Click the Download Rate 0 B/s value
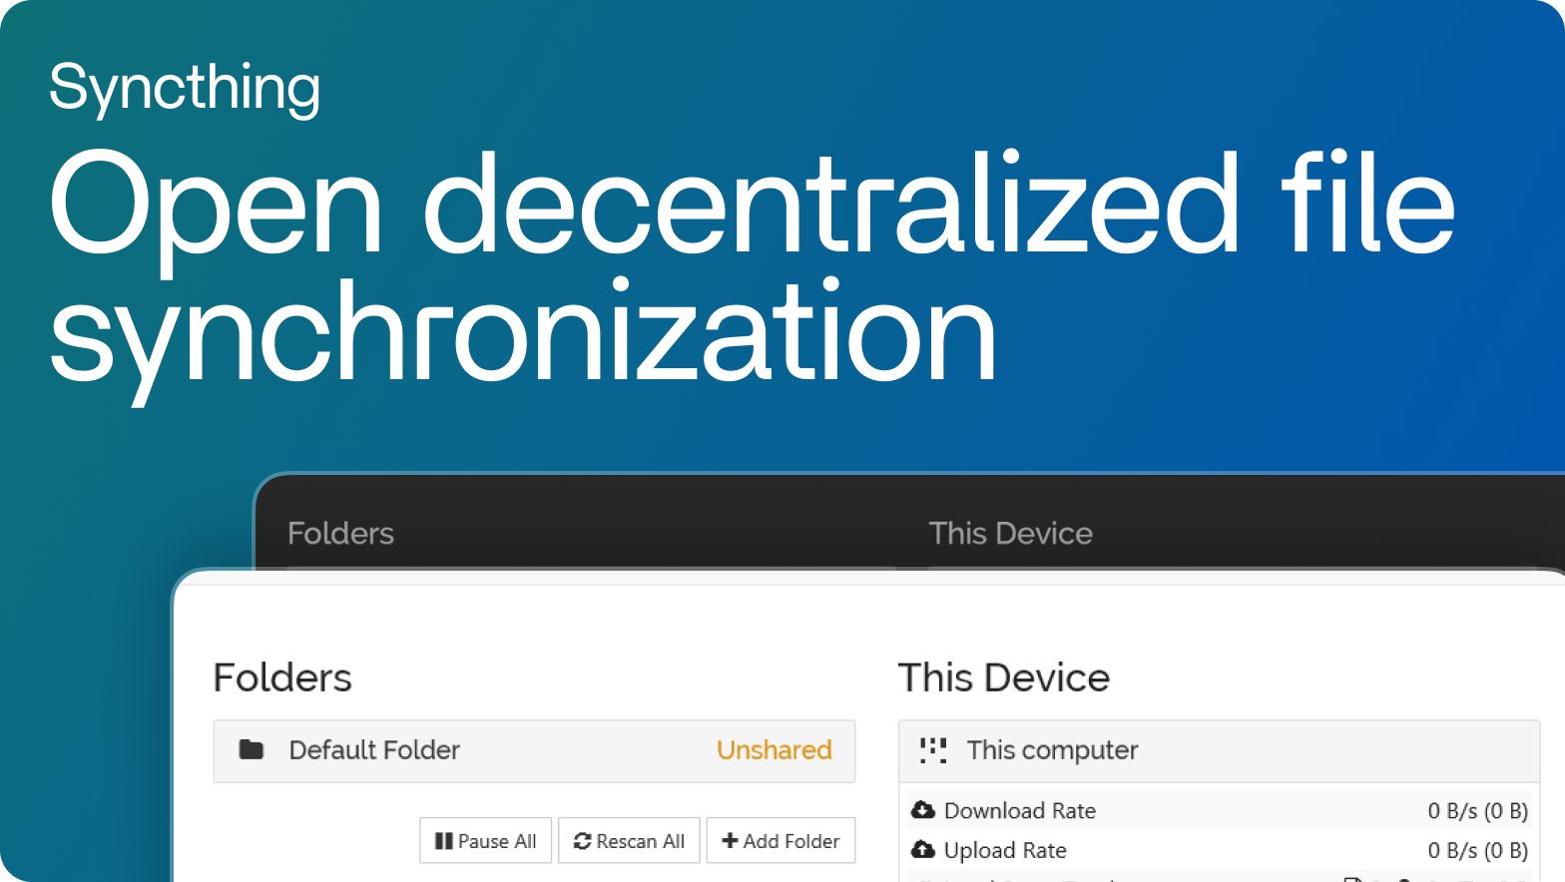Screen dimensions: 1565x882 (1477, 810)
